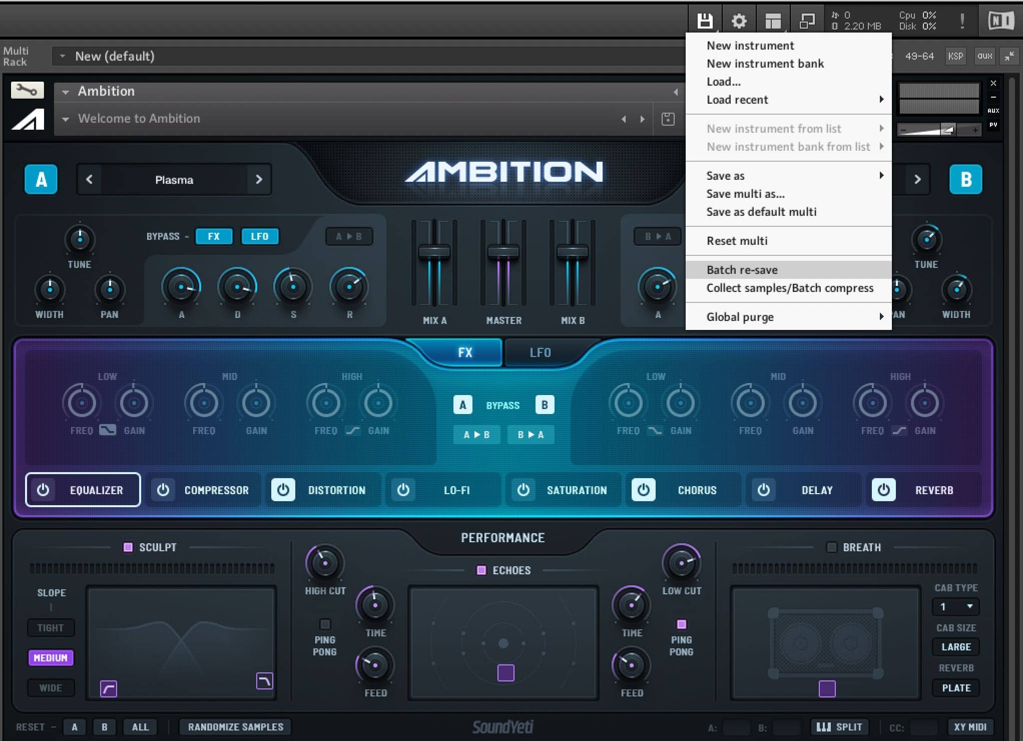Click the workspace layout icon
This screenshot has width=1023, height=741.
point(773,21)
